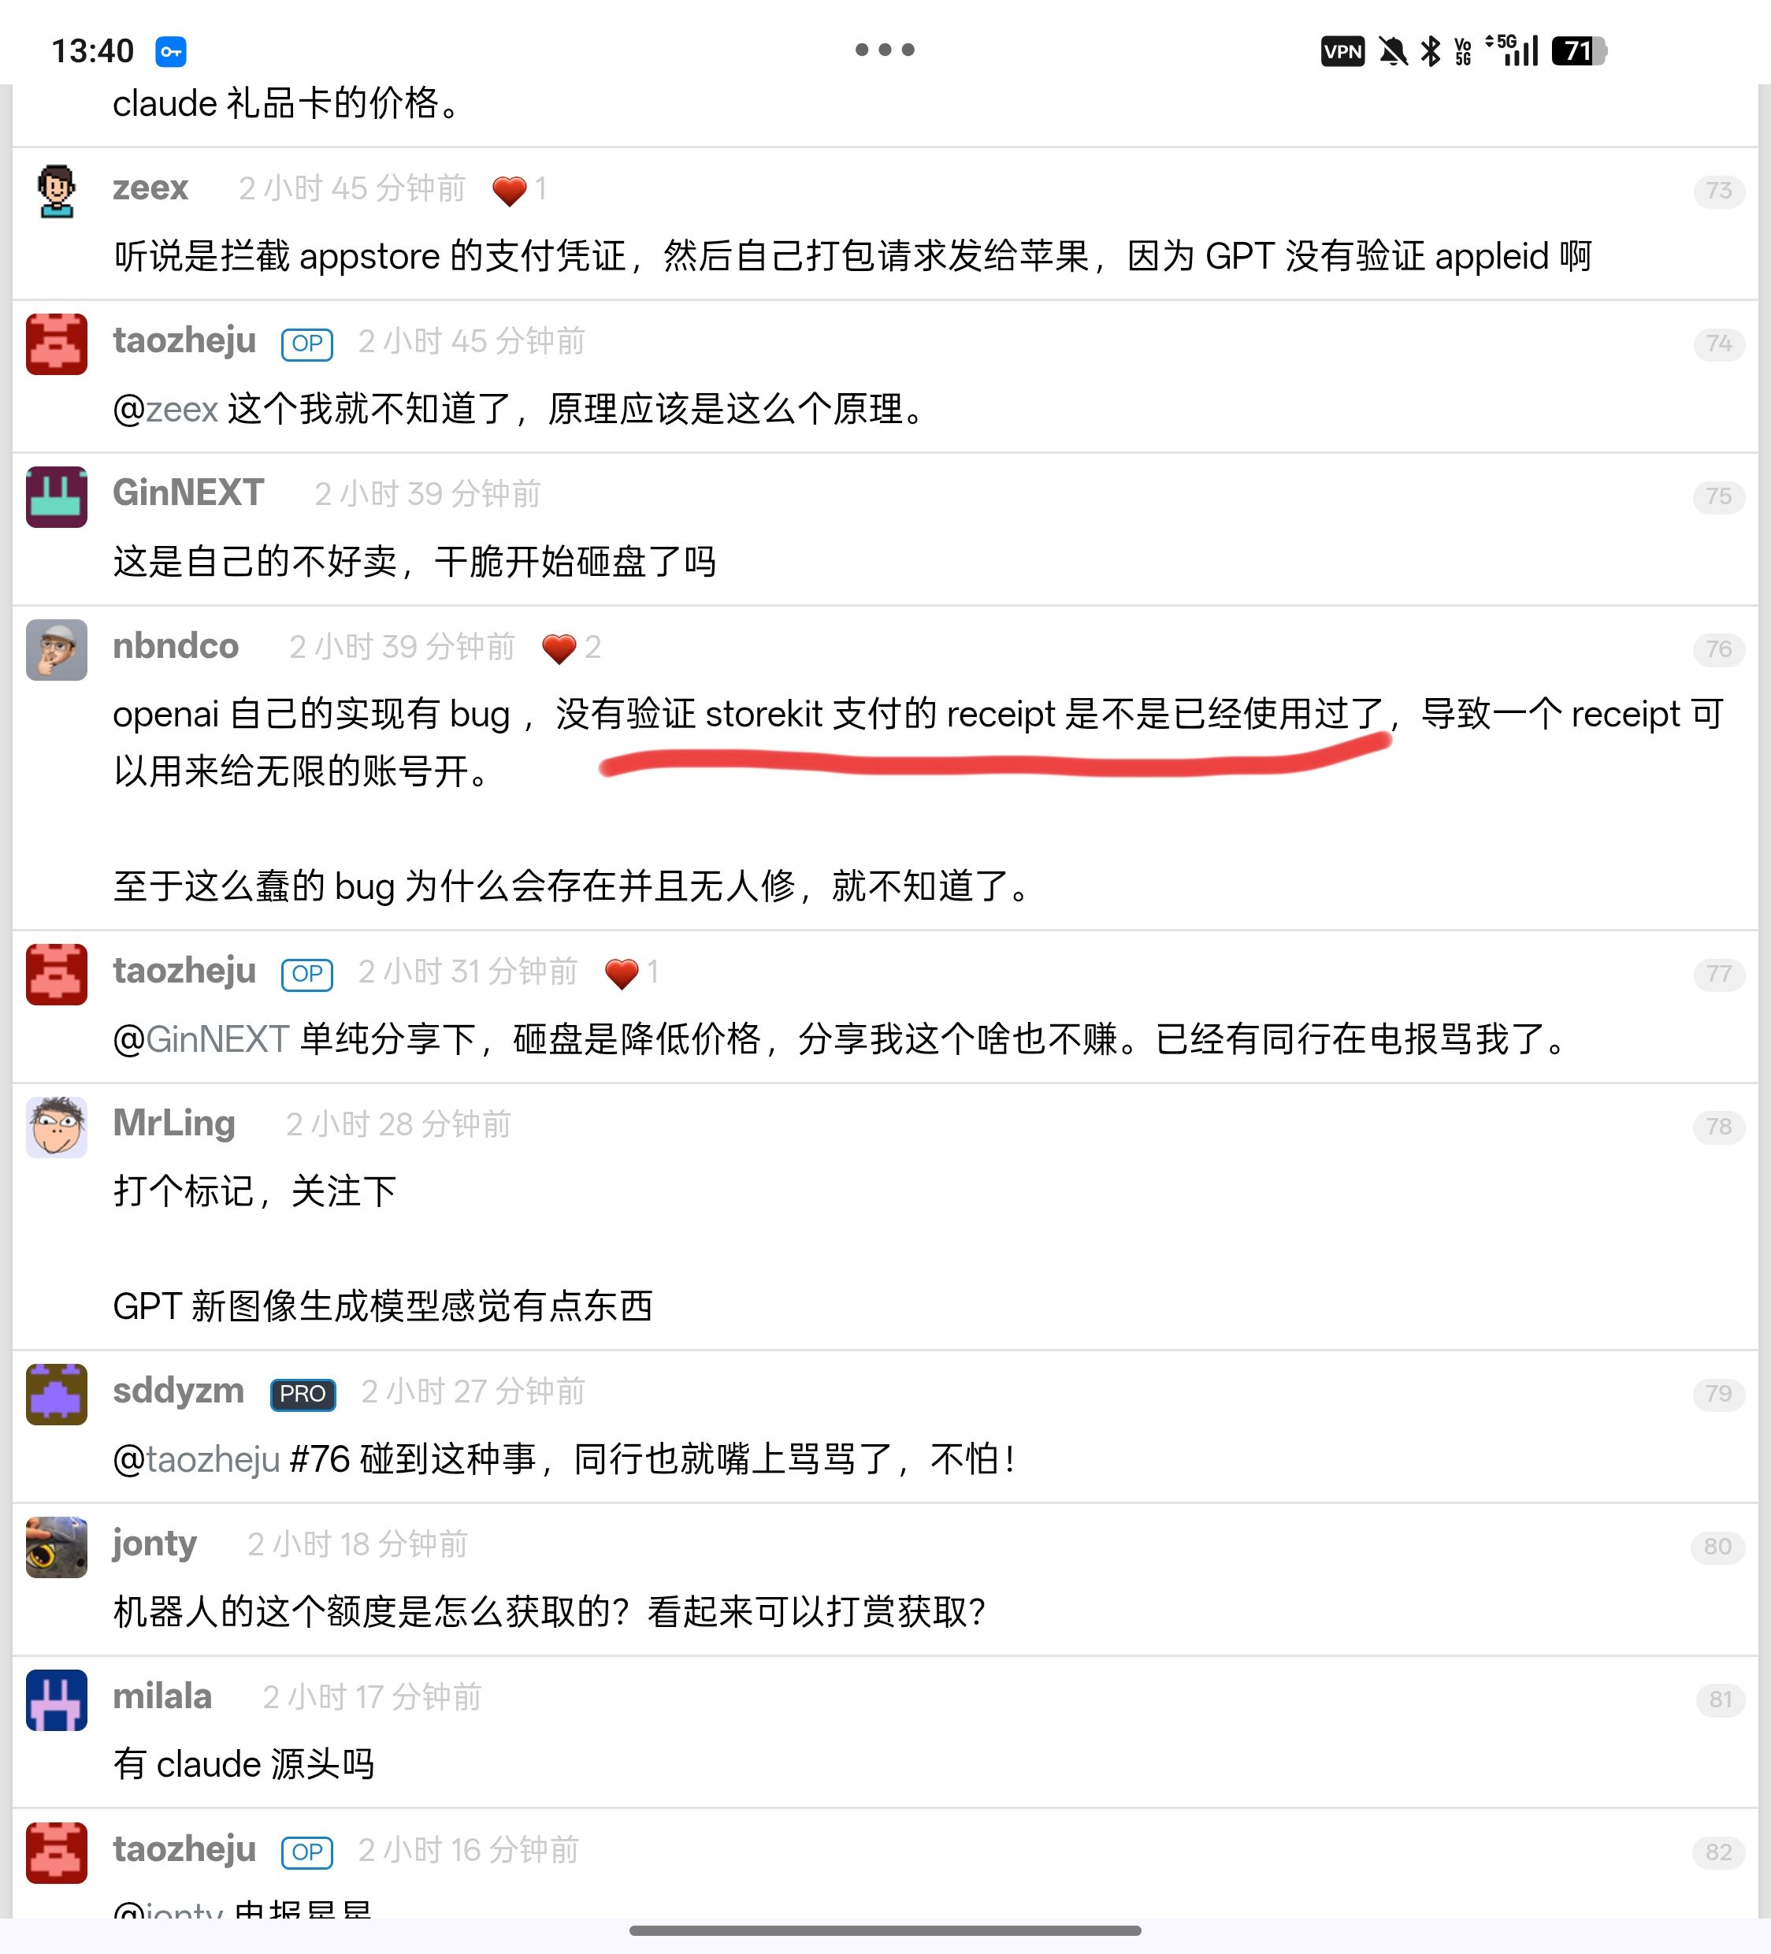Open the three-dot menu at top center
This screenshot has height=1954, width=1771.
click(884, 50)
